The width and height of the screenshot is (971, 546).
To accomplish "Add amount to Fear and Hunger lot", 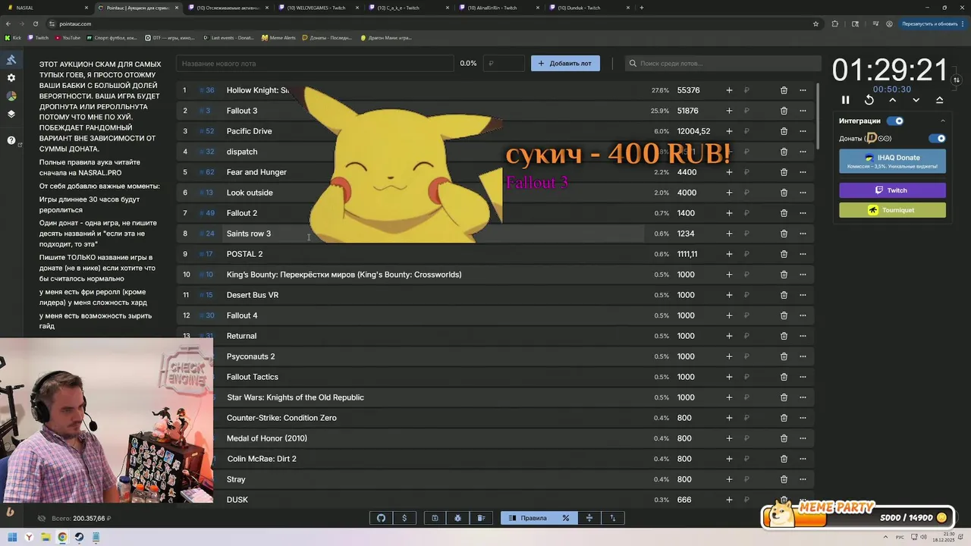I will [x=729, y=172].
